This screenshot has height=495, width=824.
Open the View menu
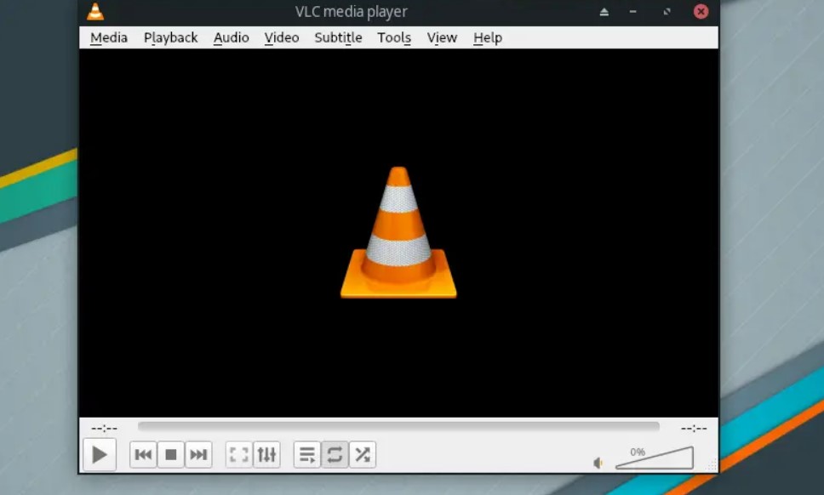coord(442,37)
